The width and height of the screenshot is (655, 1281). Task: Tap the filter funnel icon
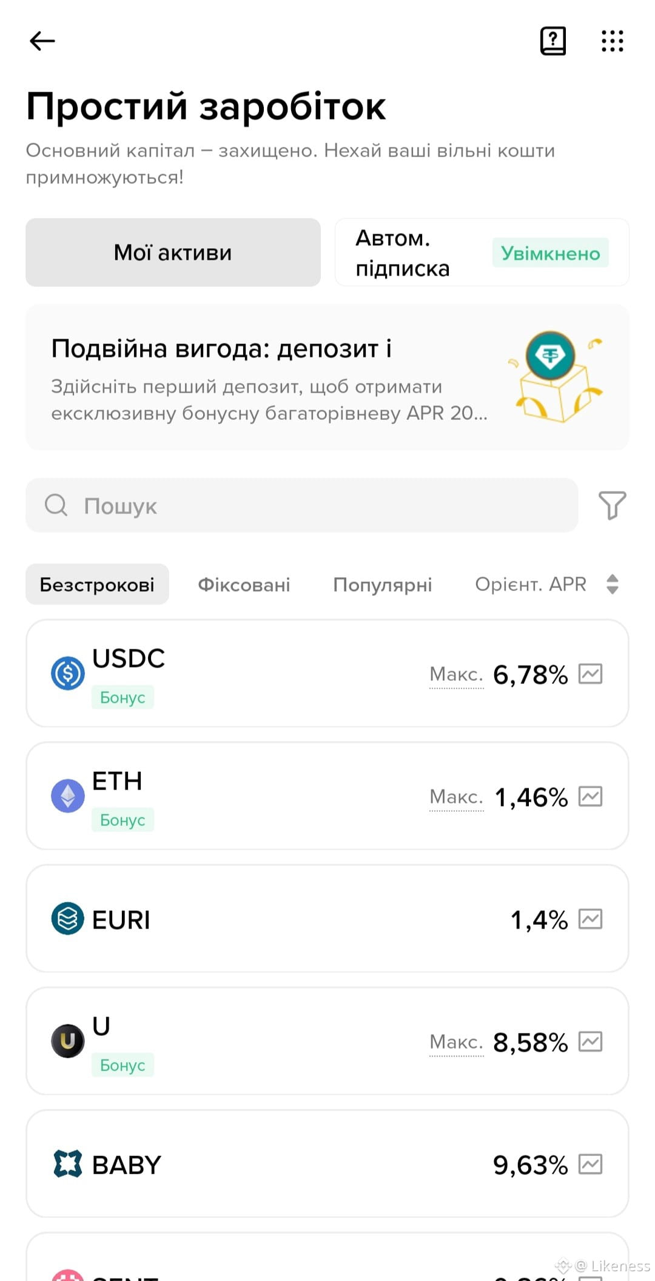coord(612,505)
